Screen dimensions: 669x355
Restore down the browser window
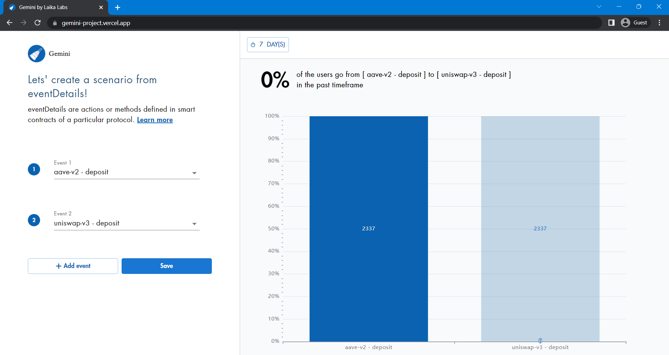pyautogui.click(x=639, y=7)
